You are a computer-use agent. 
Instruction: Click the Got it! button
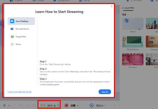tap(105, 92)
